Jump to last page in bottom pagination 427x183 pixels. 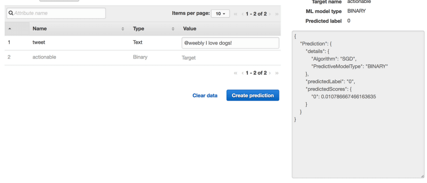click(x=277, y=73)
